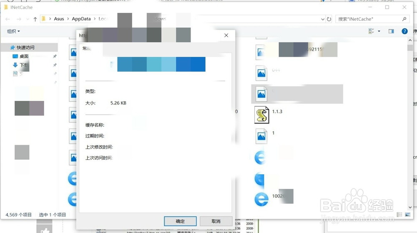Screen dimensions: 417x233
Task: Toggle the preview pane icon
Action: tap(391, 31)
